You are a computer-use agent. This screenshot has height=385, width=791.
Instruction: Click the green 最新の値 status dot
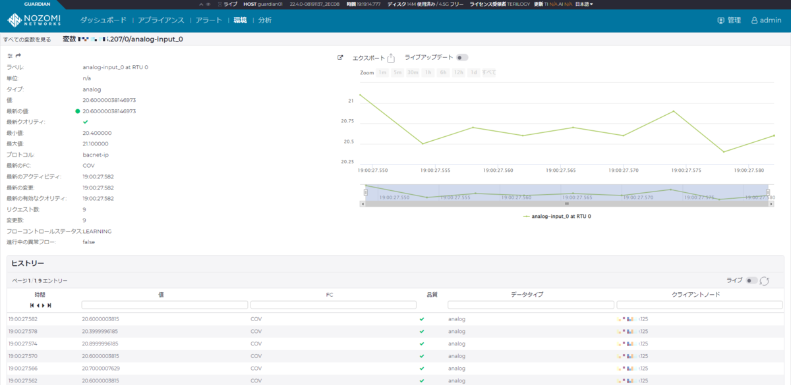click(78, 111)
